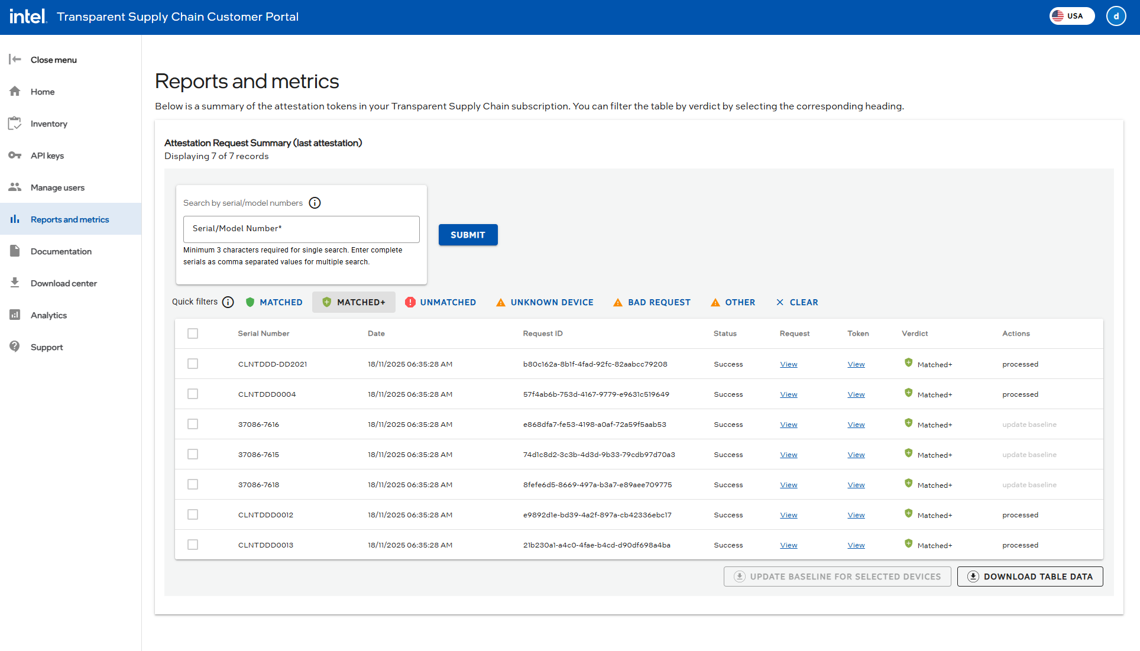
Task: Tick the checkbox for CLNTDDD0013
Action: 193,545
